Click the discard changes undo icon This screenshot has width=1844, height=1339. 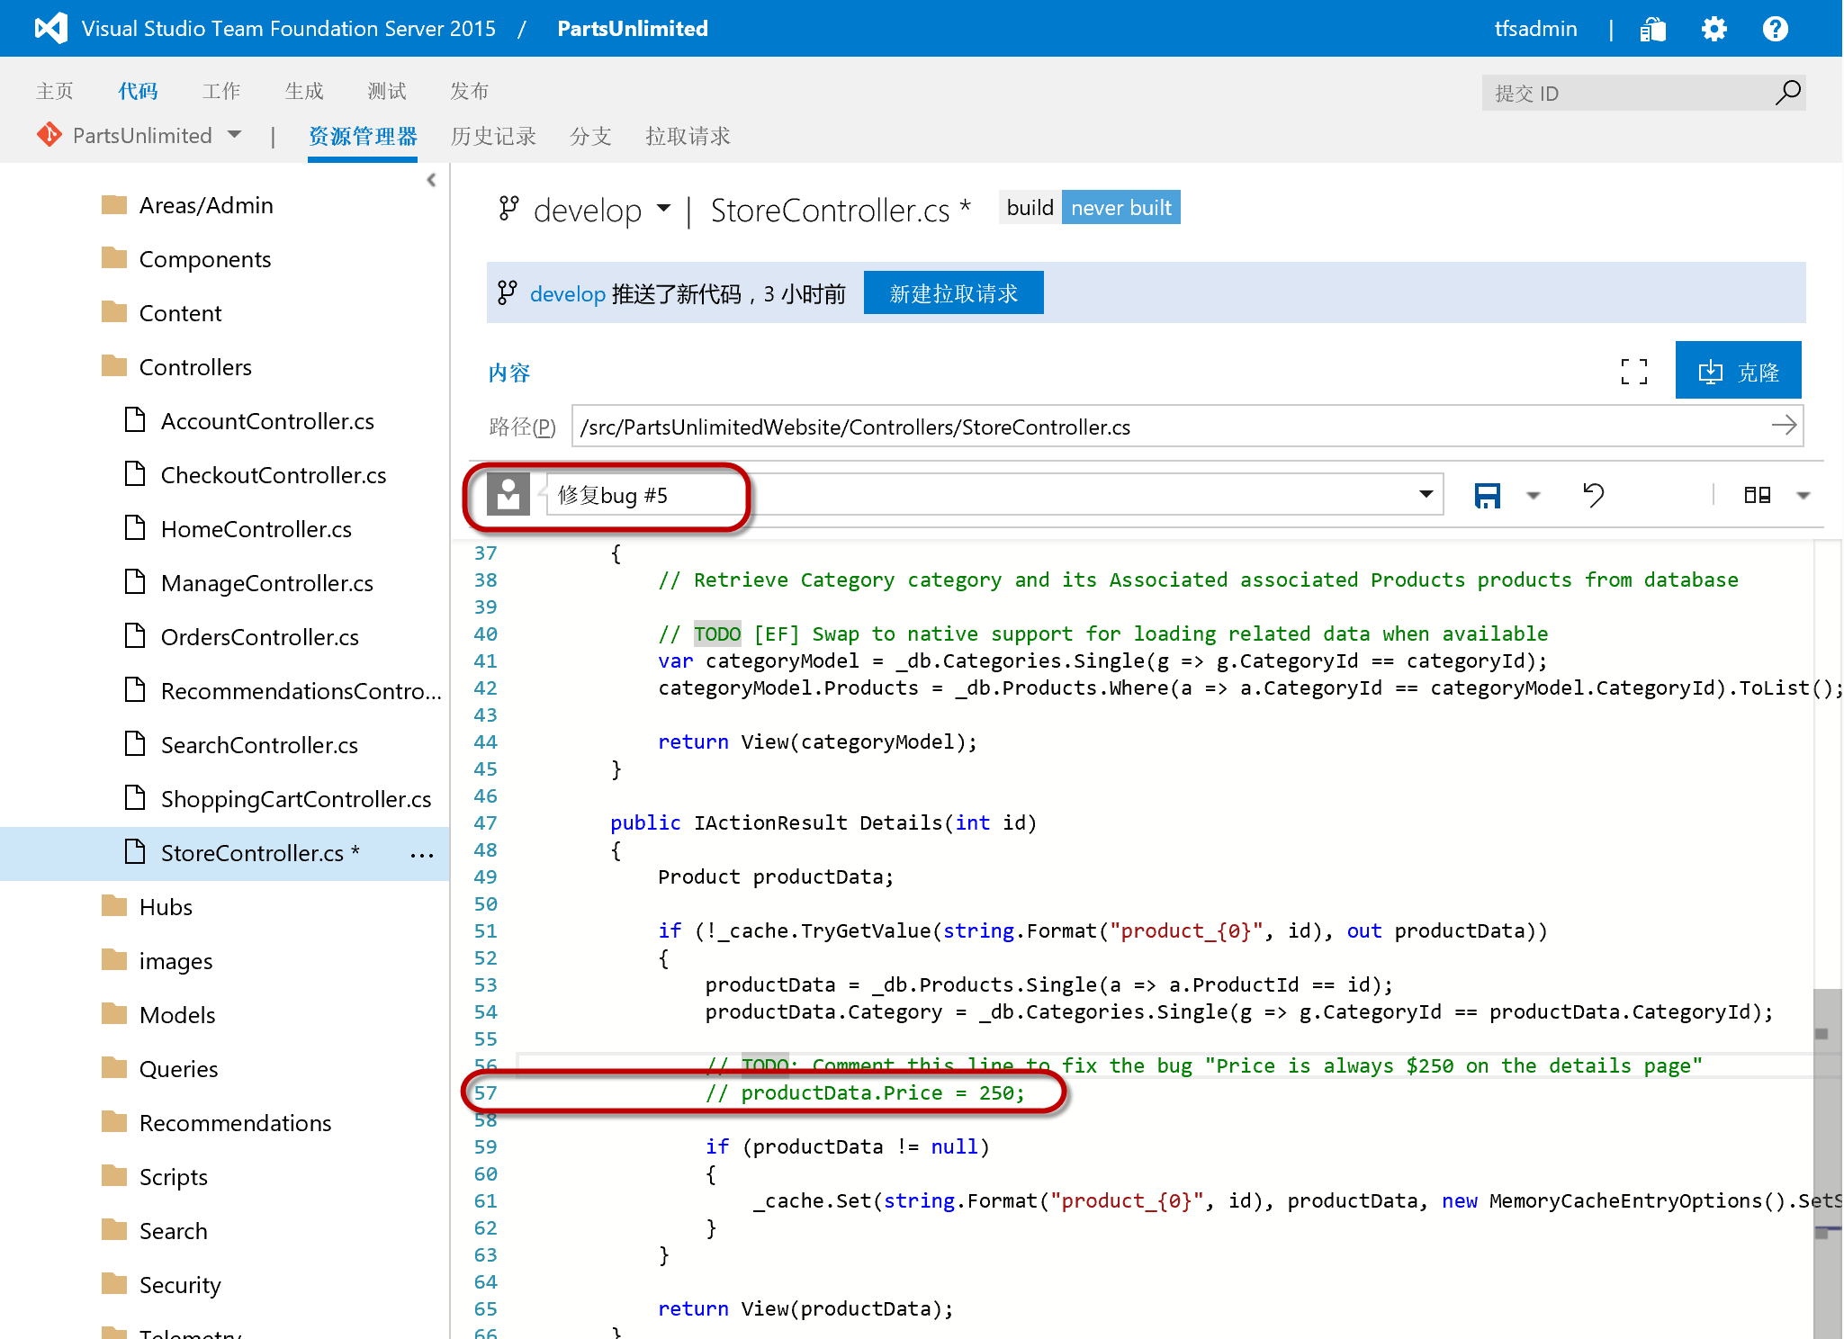[1593, 495]
